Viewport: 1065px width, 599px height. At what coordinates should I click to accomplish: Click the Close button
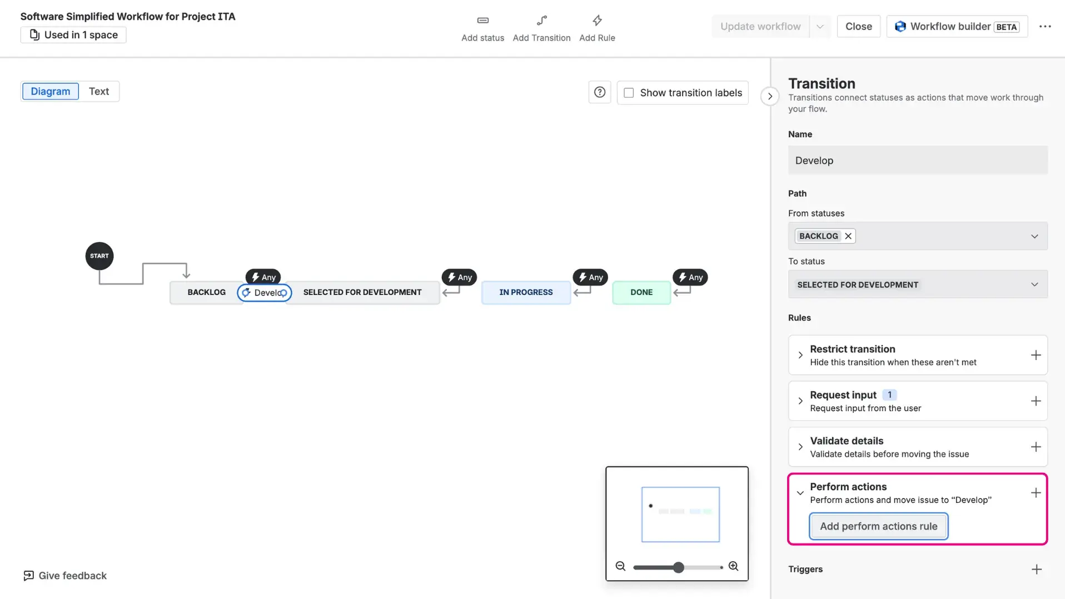click(x=858, y=26)
